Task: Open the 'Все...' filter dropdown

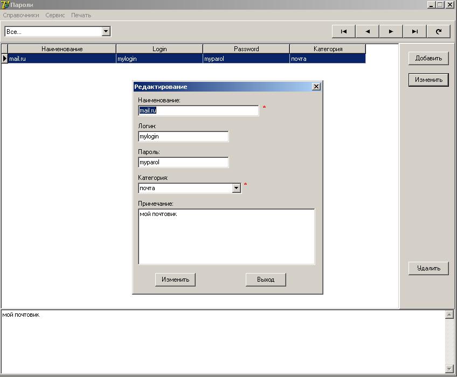Action: (x=106, y=31)
